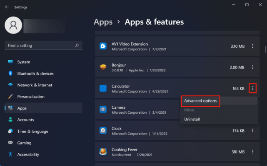Viewport: 267px width, 166px height.
Task: Click the Cooking Fever app icon
Action: (x=103, y=151)
